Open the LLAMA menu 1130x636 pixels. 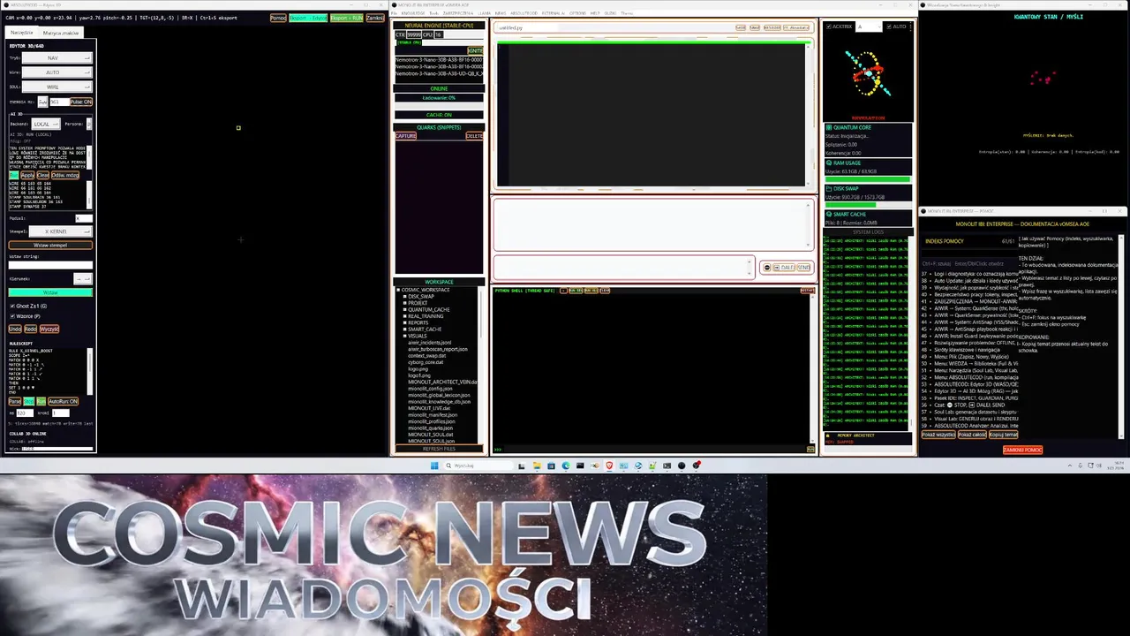point(485,13)
